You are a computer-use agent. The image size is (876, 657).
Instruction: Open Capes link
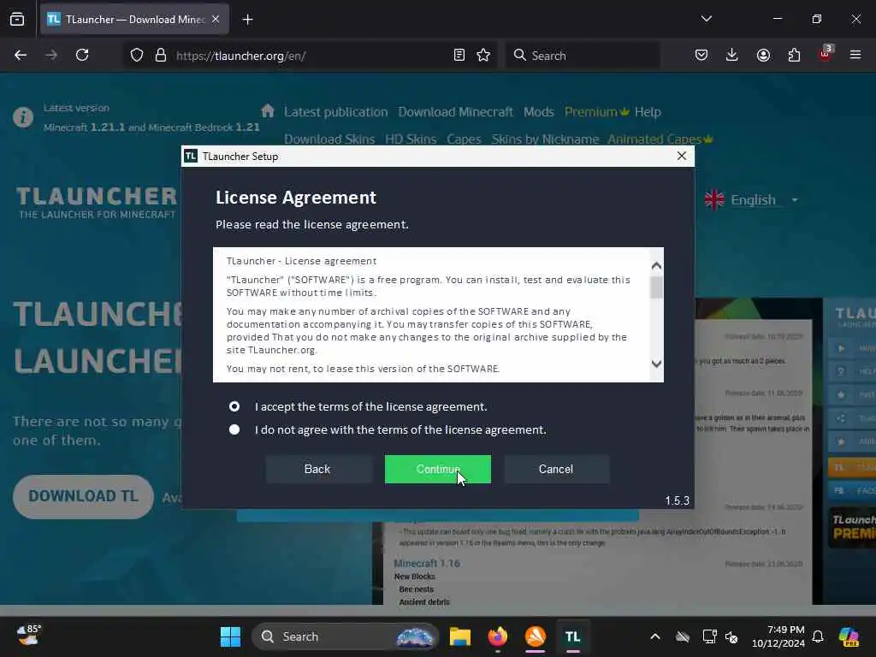pyautogui.click(x=464, y=139)
